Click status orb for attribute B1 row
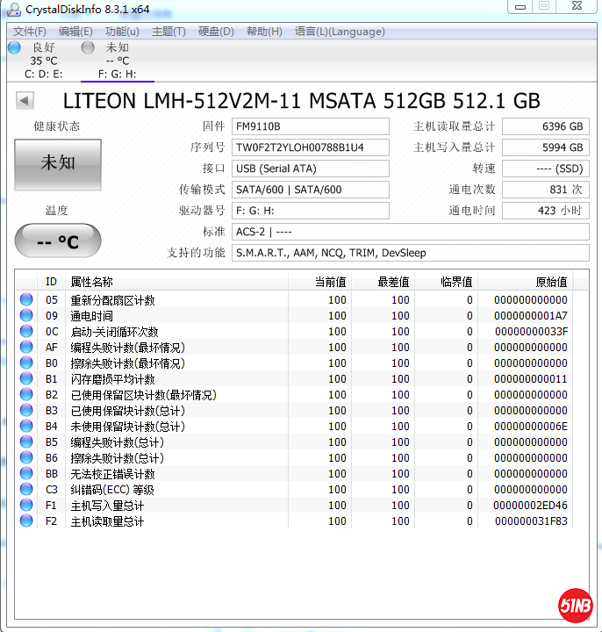The width and height of the screenshot is (602, 632). (26, 379)
